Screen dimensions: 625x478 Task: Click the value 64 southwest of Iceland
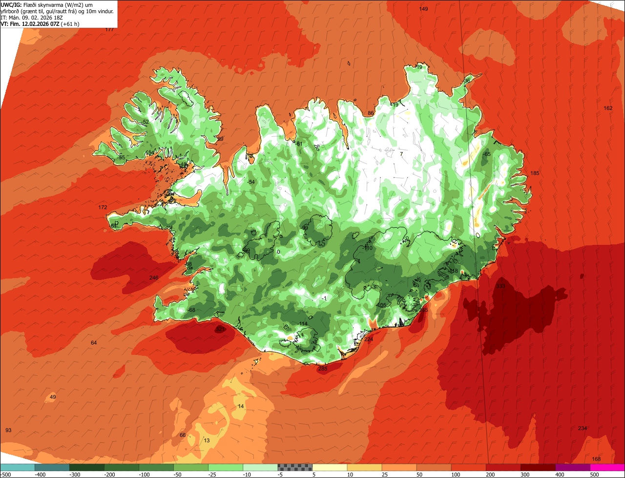94,343
